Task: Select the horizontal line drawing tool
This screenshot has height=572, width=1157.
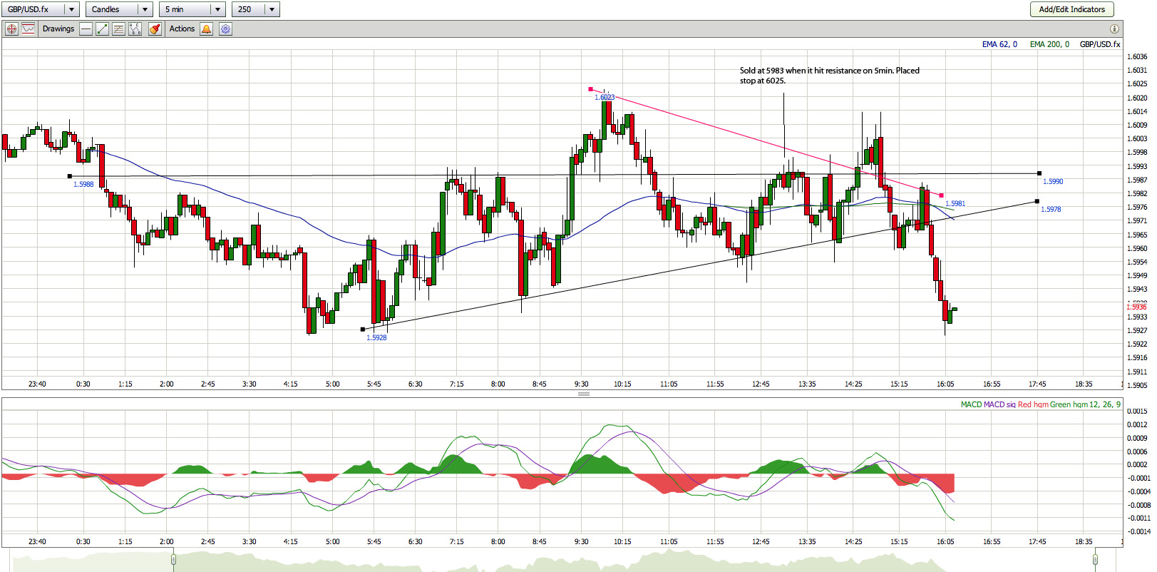Action: click(86, 29)
